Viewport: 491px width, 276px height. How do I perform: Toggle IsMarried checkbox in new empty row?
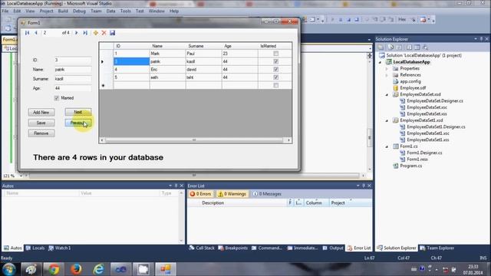point(276,85)
